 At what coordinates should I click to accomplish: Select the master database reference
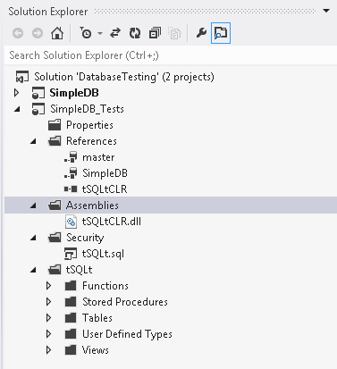click(x=98, y=157)
